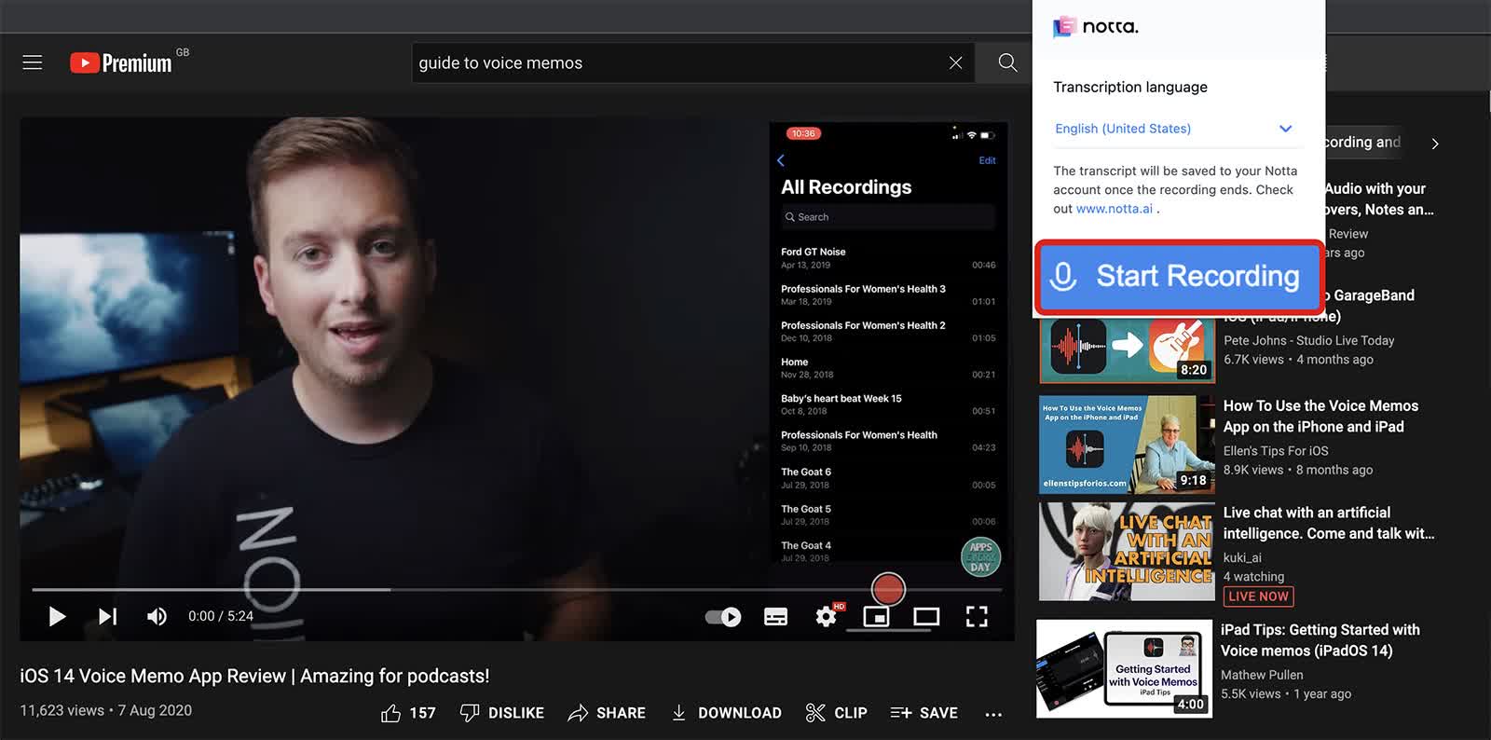Visit Mathew Pullen channel

[1262, 675]
